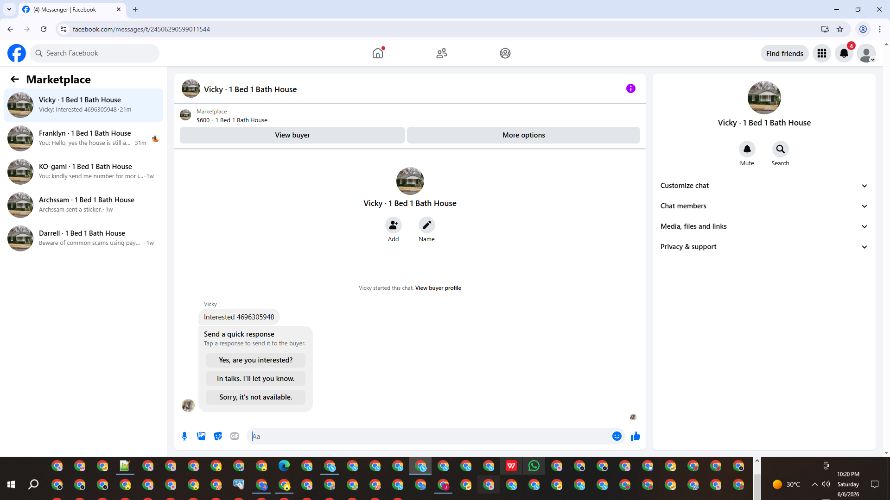Send quick reply 'In talks. I'll let you know.'
890x500 pixels.
pyautogui.click(x=256, y=379)
